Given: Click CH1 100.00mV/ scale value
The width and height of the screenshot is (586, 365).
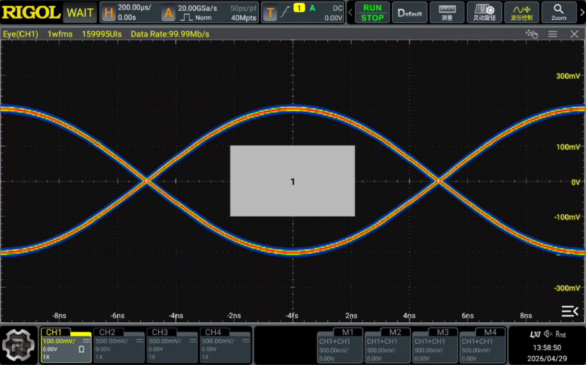Looking at the screenshot, I should click(x=59, y=341).
